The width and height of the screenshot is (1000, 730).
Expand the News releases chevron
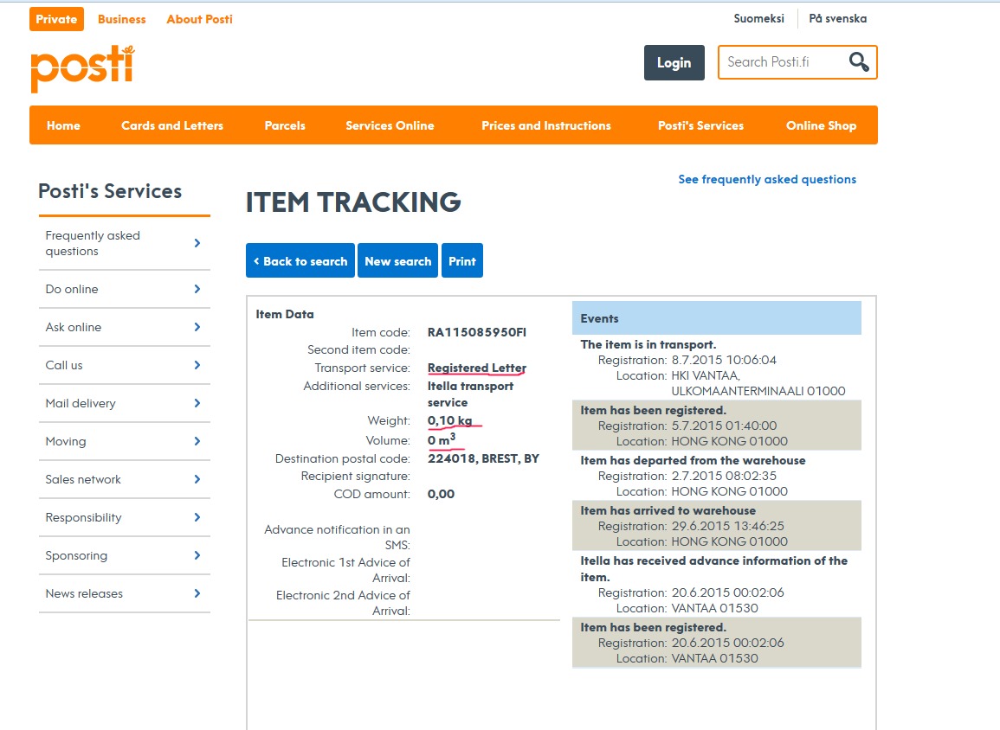click(197, 593)
